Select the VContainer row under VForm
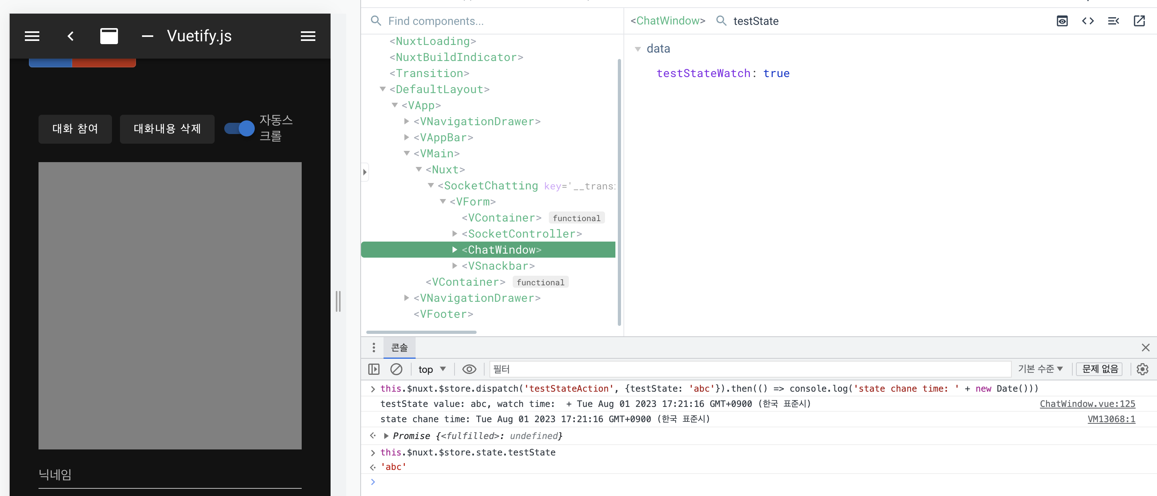 (488, 218)
